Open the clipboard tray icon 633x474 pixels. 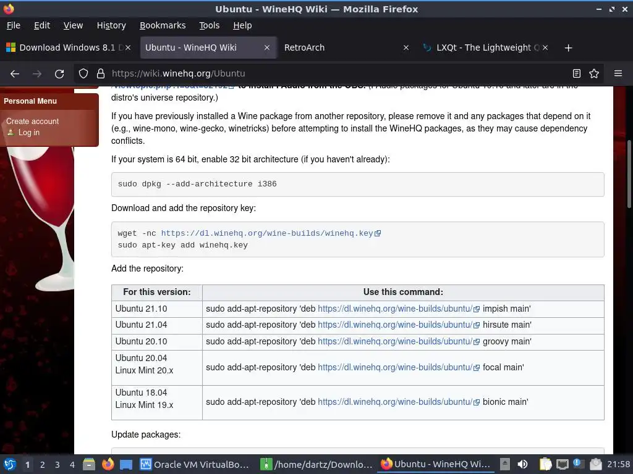(545, 464)
